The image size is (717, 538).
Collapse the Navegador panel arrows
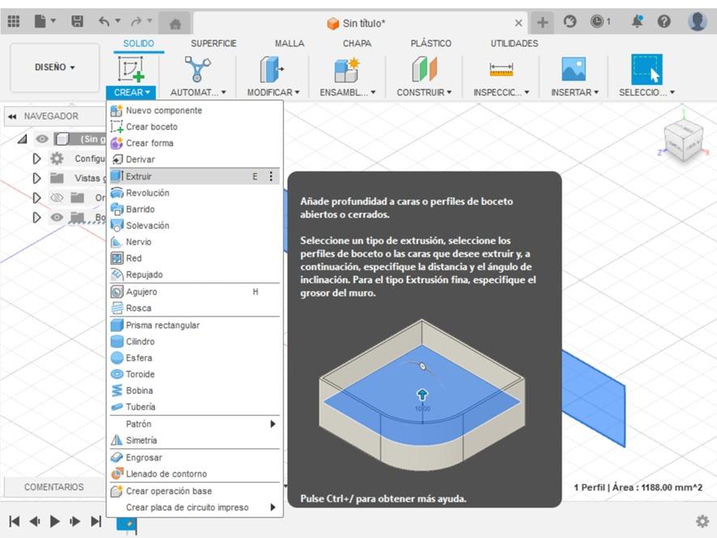(12, 116)
